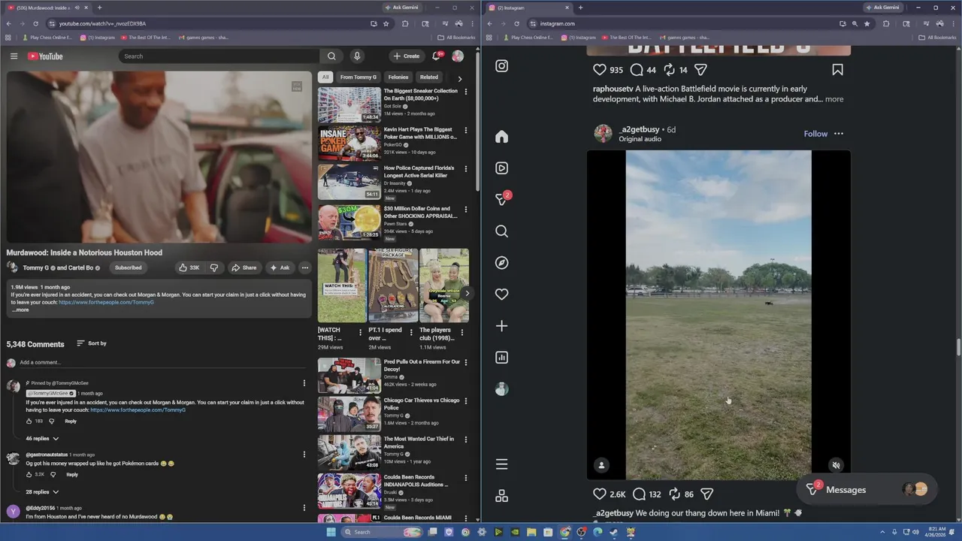Create new Instagram post plus icon

point(502,326)
